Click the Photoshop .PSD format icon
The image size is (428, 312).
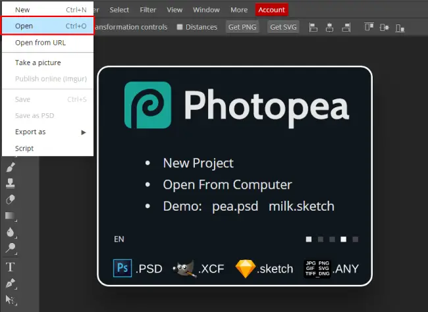[x=122, y=268]
